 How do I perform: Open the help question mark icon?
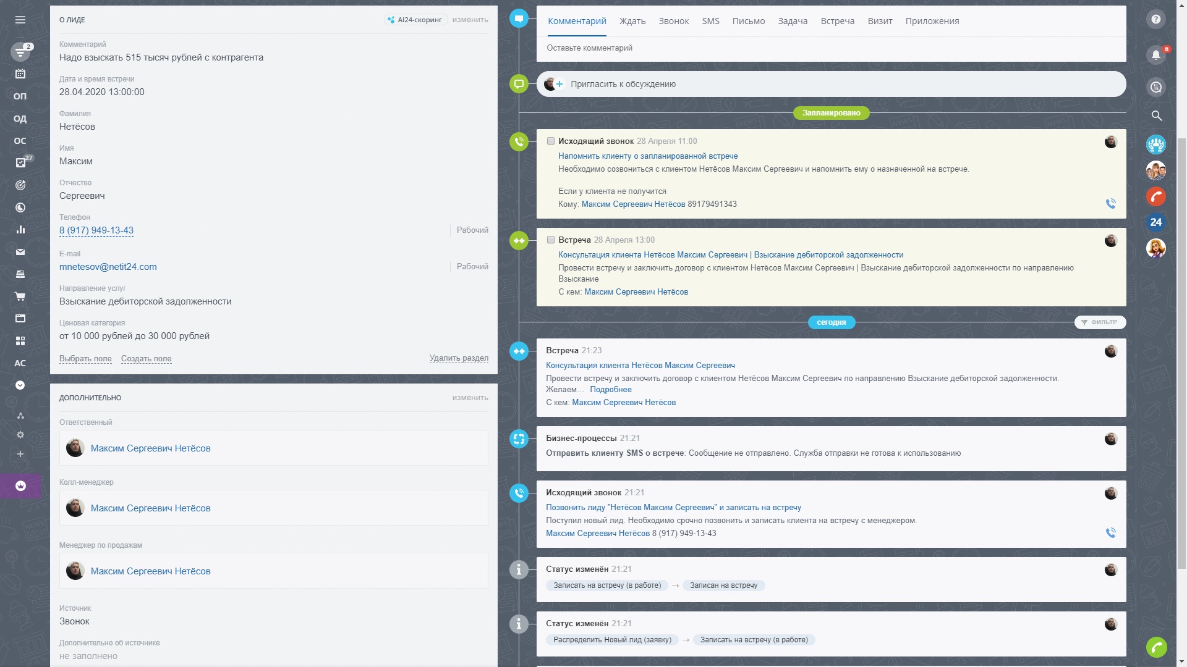pyautogui.click(x=1155, y=19)
